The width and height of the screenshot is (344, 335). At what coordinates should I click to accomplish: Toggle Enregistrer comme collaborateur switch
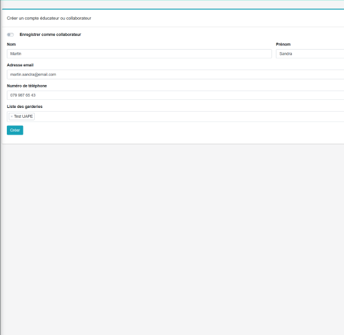click(x=11, y=35)
